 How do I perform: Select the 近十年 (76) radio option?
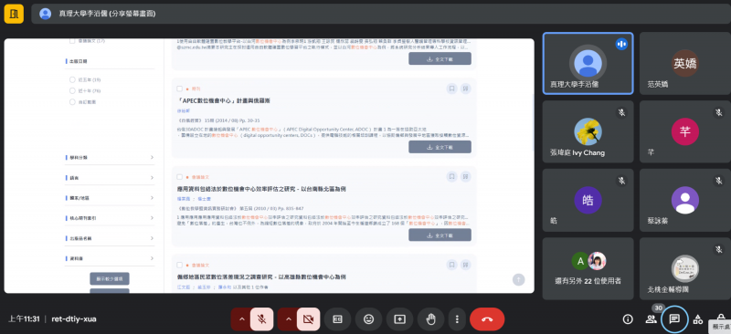[72, 91]
